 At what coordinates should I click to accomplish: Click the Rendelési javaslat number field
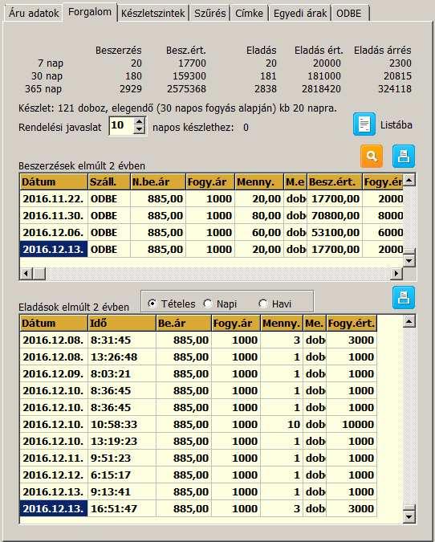tap(121, 125)
